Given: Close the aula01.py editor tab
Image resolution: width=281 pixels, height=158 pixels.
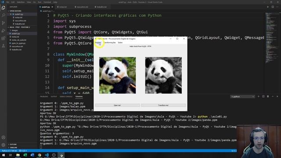Looking at the screenshot, I should point(52,7).
